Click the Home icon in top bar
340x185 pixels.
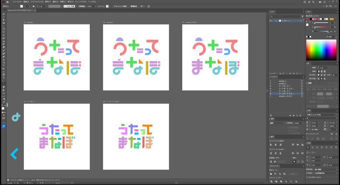click(x=8, y=2)
